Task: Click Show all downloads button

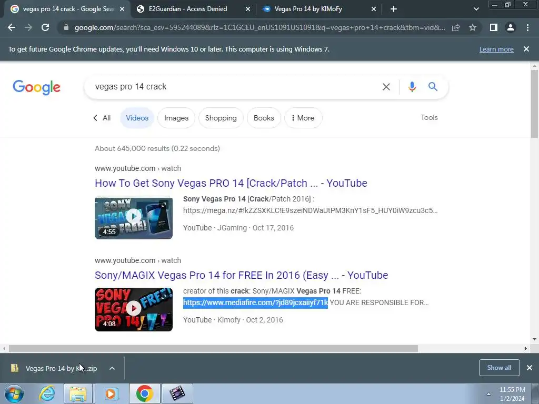Action: [499, 368]
